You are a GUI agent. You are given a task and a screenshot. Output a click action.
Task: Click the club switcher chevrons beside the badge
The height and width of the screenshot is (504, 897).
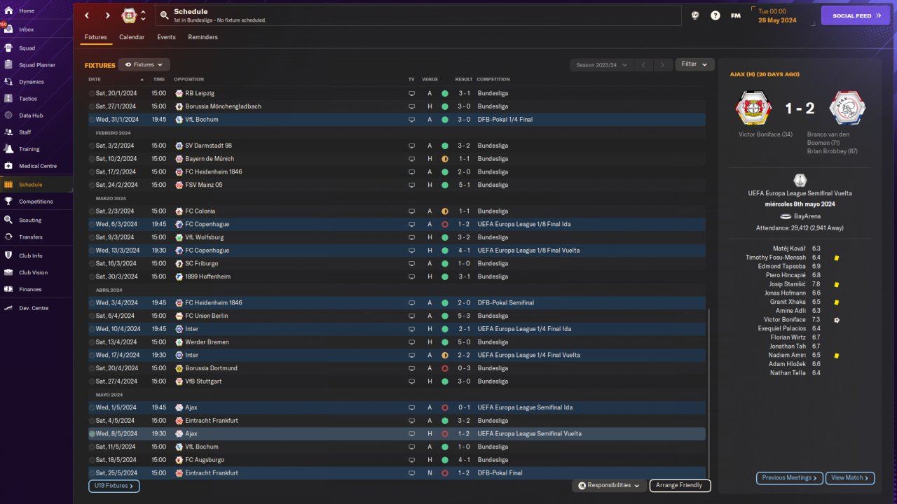click(x=143, y=15)
